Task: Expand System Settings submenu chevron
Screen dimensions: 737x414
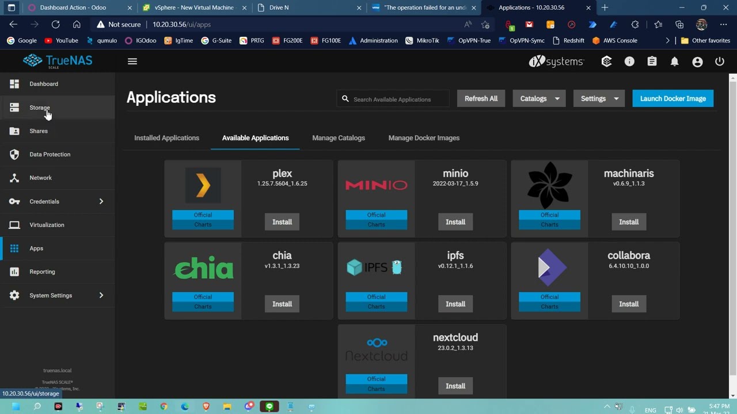Action: 101,296
